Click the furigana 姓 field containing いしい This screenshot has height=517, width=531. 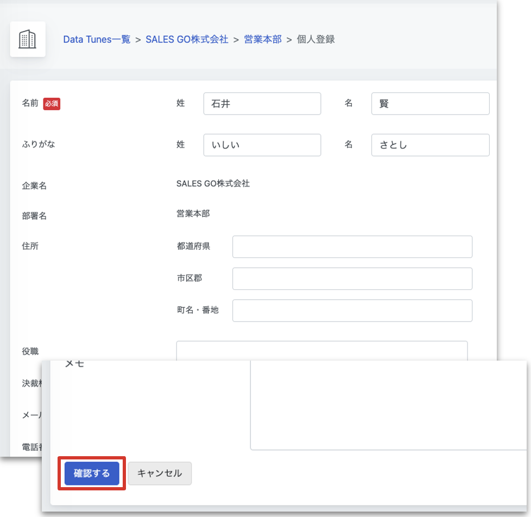pyautogui.click(x=262, y=145)
